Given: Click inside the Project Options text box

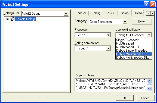Looking at the screenshot, I should click(111, 85).
